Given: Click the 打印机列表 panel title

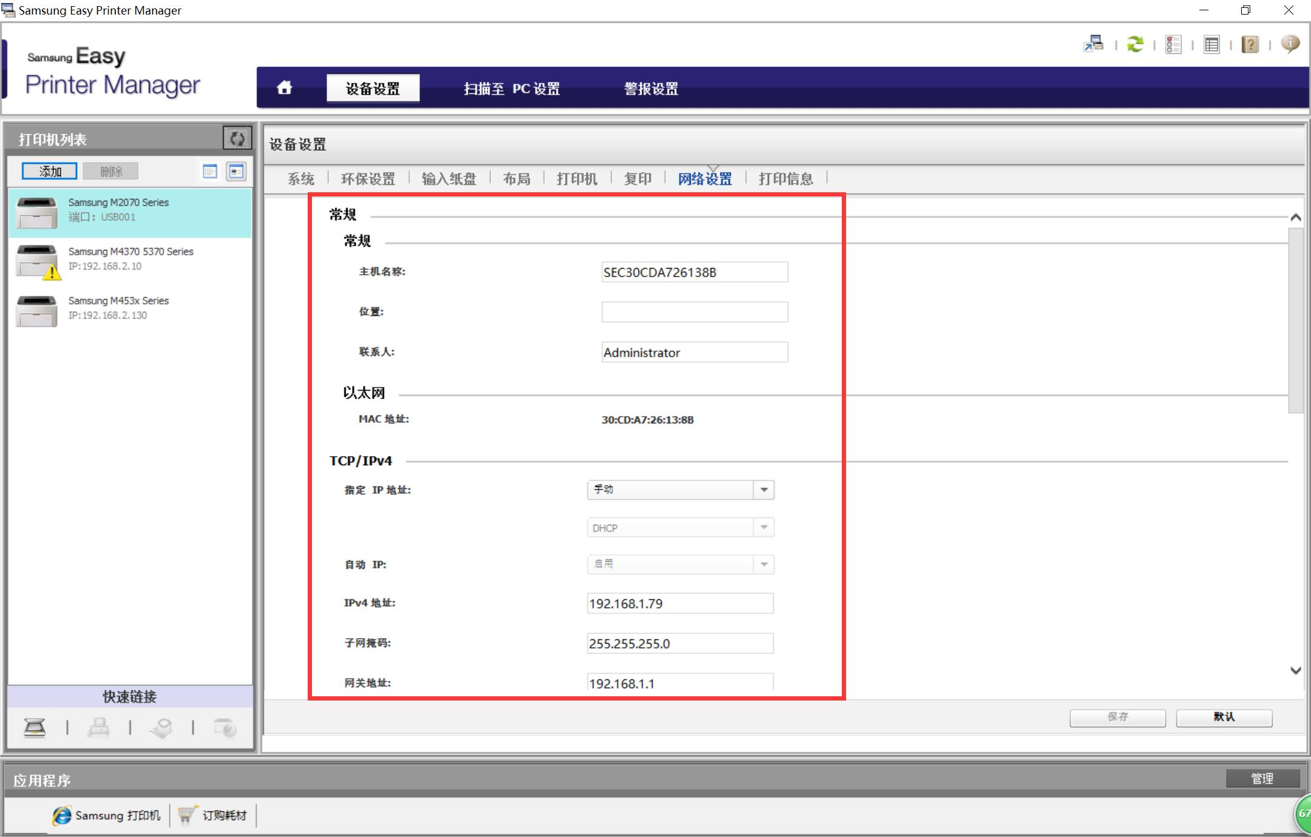Looking at the screenshot, I should click(x=53, y=139).
